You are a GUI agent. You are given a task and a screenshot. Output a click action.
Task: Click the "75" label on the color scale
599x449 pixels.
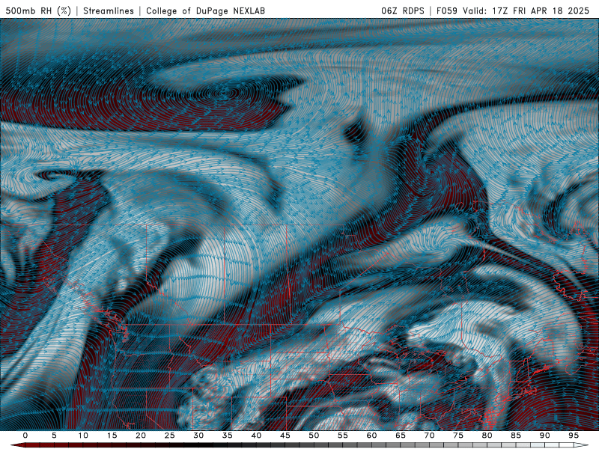[x=458, y=436]
